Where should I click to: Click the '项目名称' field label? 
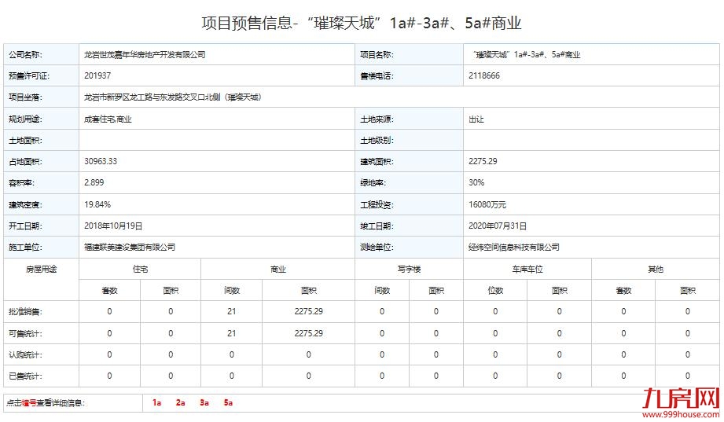pyautogui.click(x=377, y=54)
